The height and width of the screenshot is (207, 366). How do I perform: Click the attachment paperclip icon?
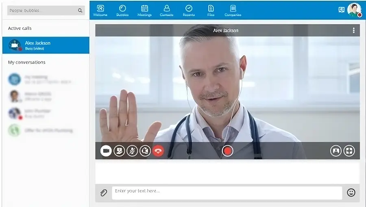click(x=104, y=193)
